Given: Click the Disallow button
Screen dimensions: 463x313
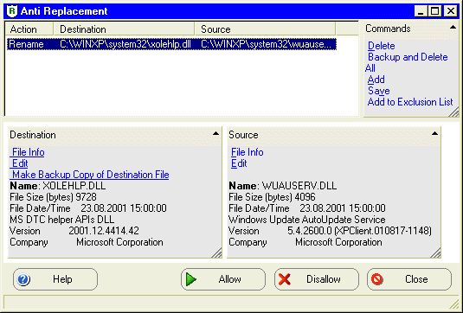Looking at the screenshot, I should [x=317, y=279].
